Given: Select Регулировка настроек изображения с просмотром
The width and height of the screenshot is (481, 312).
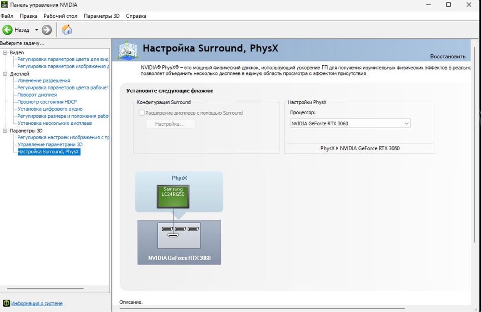Looking at the screenshot, I should [63, 137].
